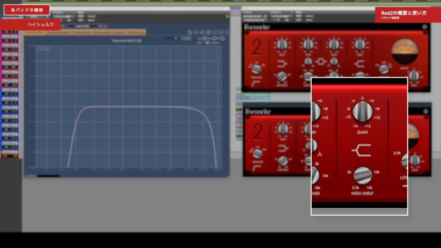Click the low shelf gain knob on upper Red 2 plugin

pyautogui.click(x=282, y=44)
